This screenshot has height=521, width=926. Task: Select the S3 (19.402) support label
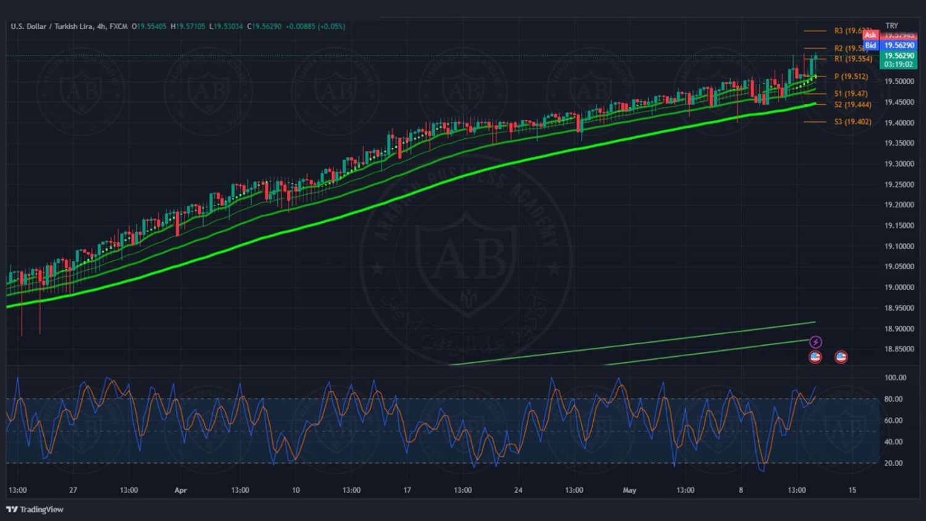click(x=853, y=122)
